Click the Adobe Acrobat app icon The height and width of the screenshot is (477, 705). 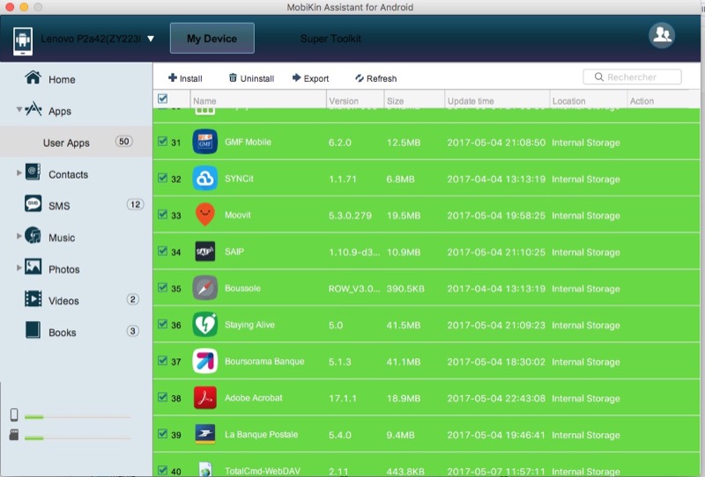pos(204,398)
